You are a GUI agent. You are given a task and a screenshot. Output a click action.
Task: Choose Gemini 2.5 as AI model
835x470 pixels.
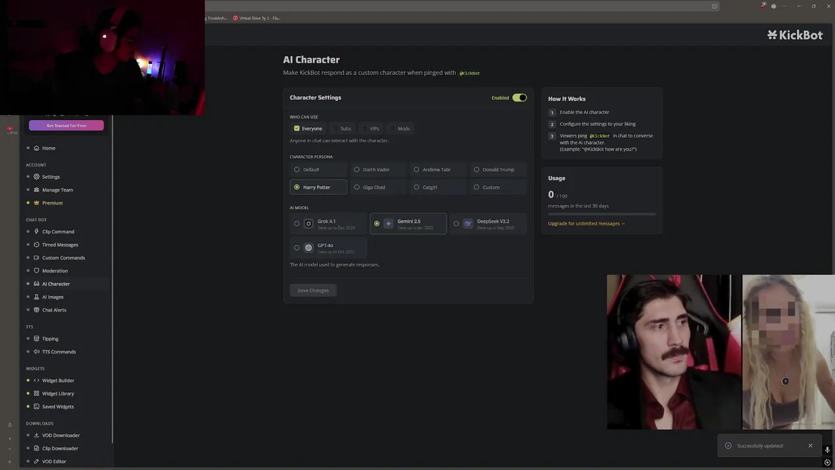[408, 224]
